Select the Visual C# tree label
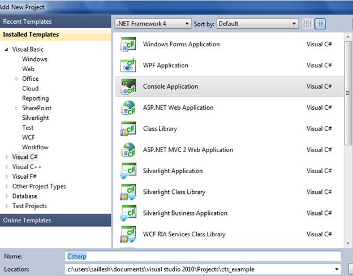This screenshot has width=353, height=276. 25,157
